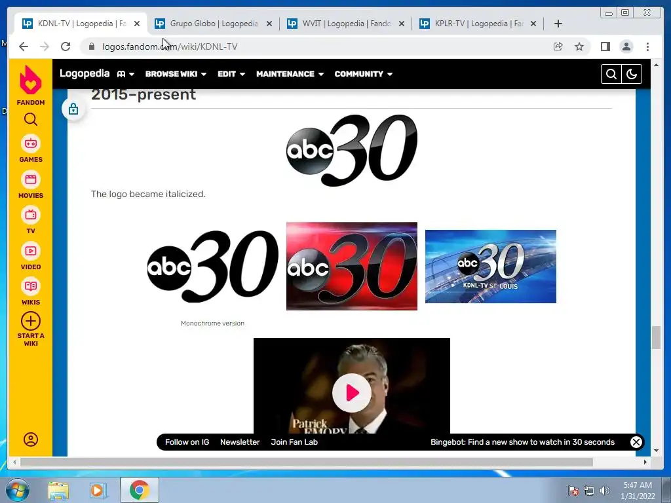Image resolution: width=671 pixels, height=503 pixels.
Task: Close the Grupo Globo tab
Action: point(269,24)
